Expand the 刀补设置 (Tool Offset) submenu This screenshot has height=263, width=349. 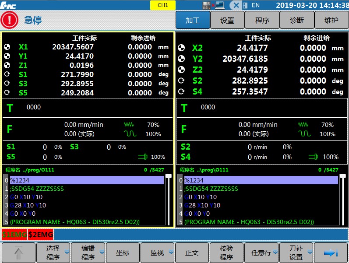(296, 252)
